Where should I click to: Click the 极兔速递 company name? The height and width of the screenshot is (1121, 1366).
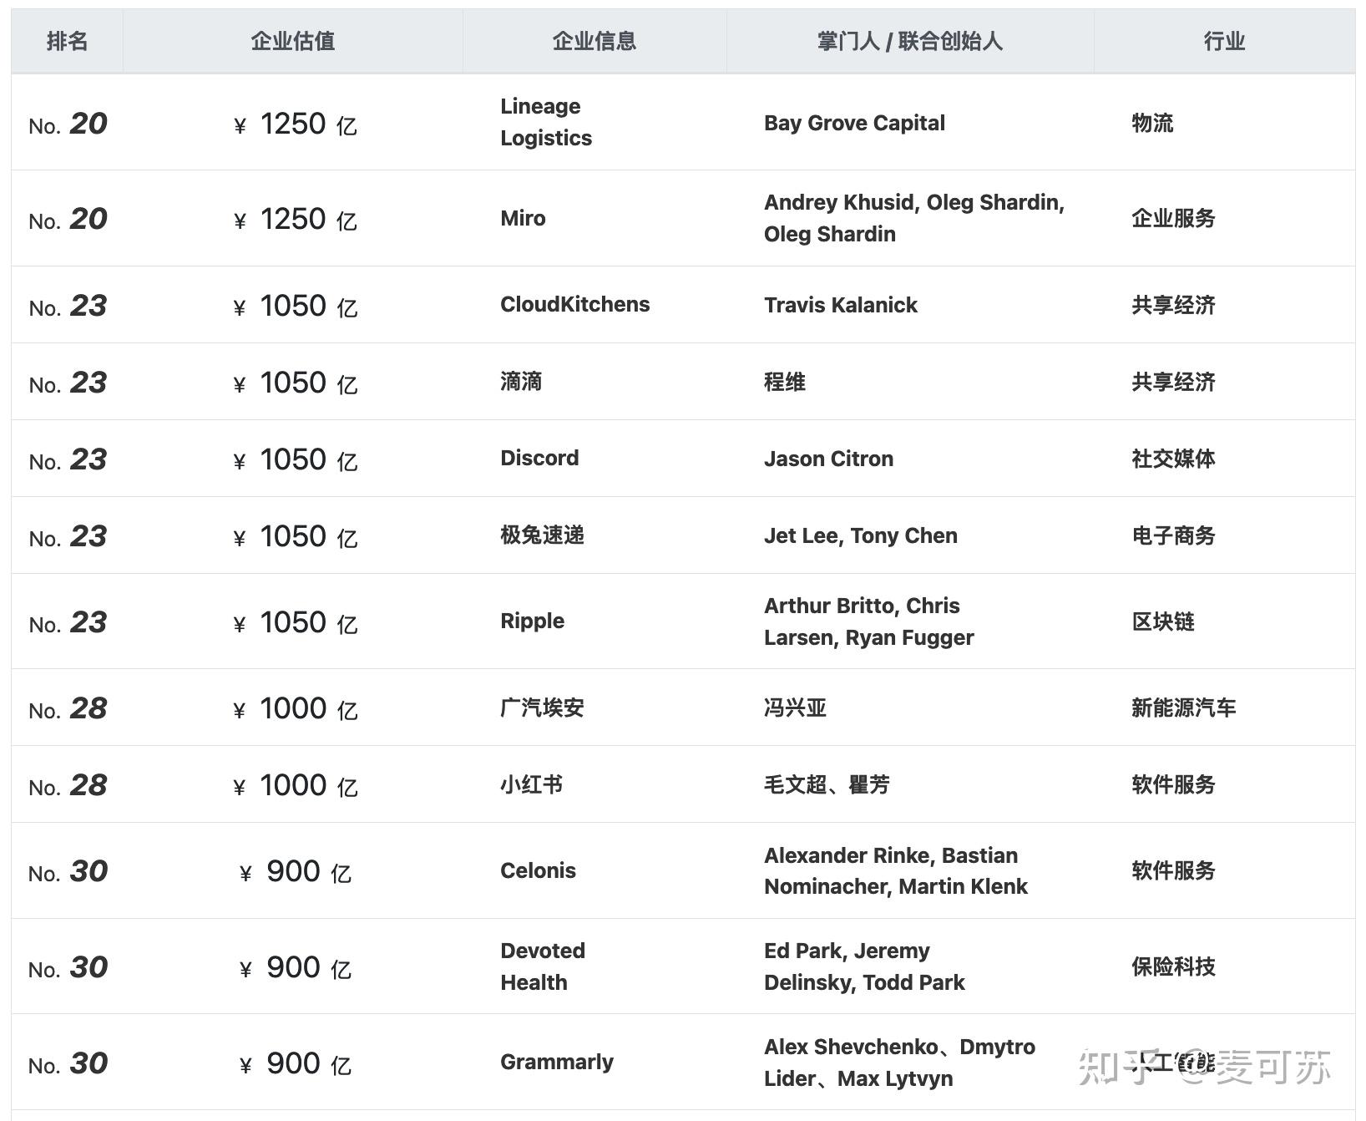[x=542, y=535]
